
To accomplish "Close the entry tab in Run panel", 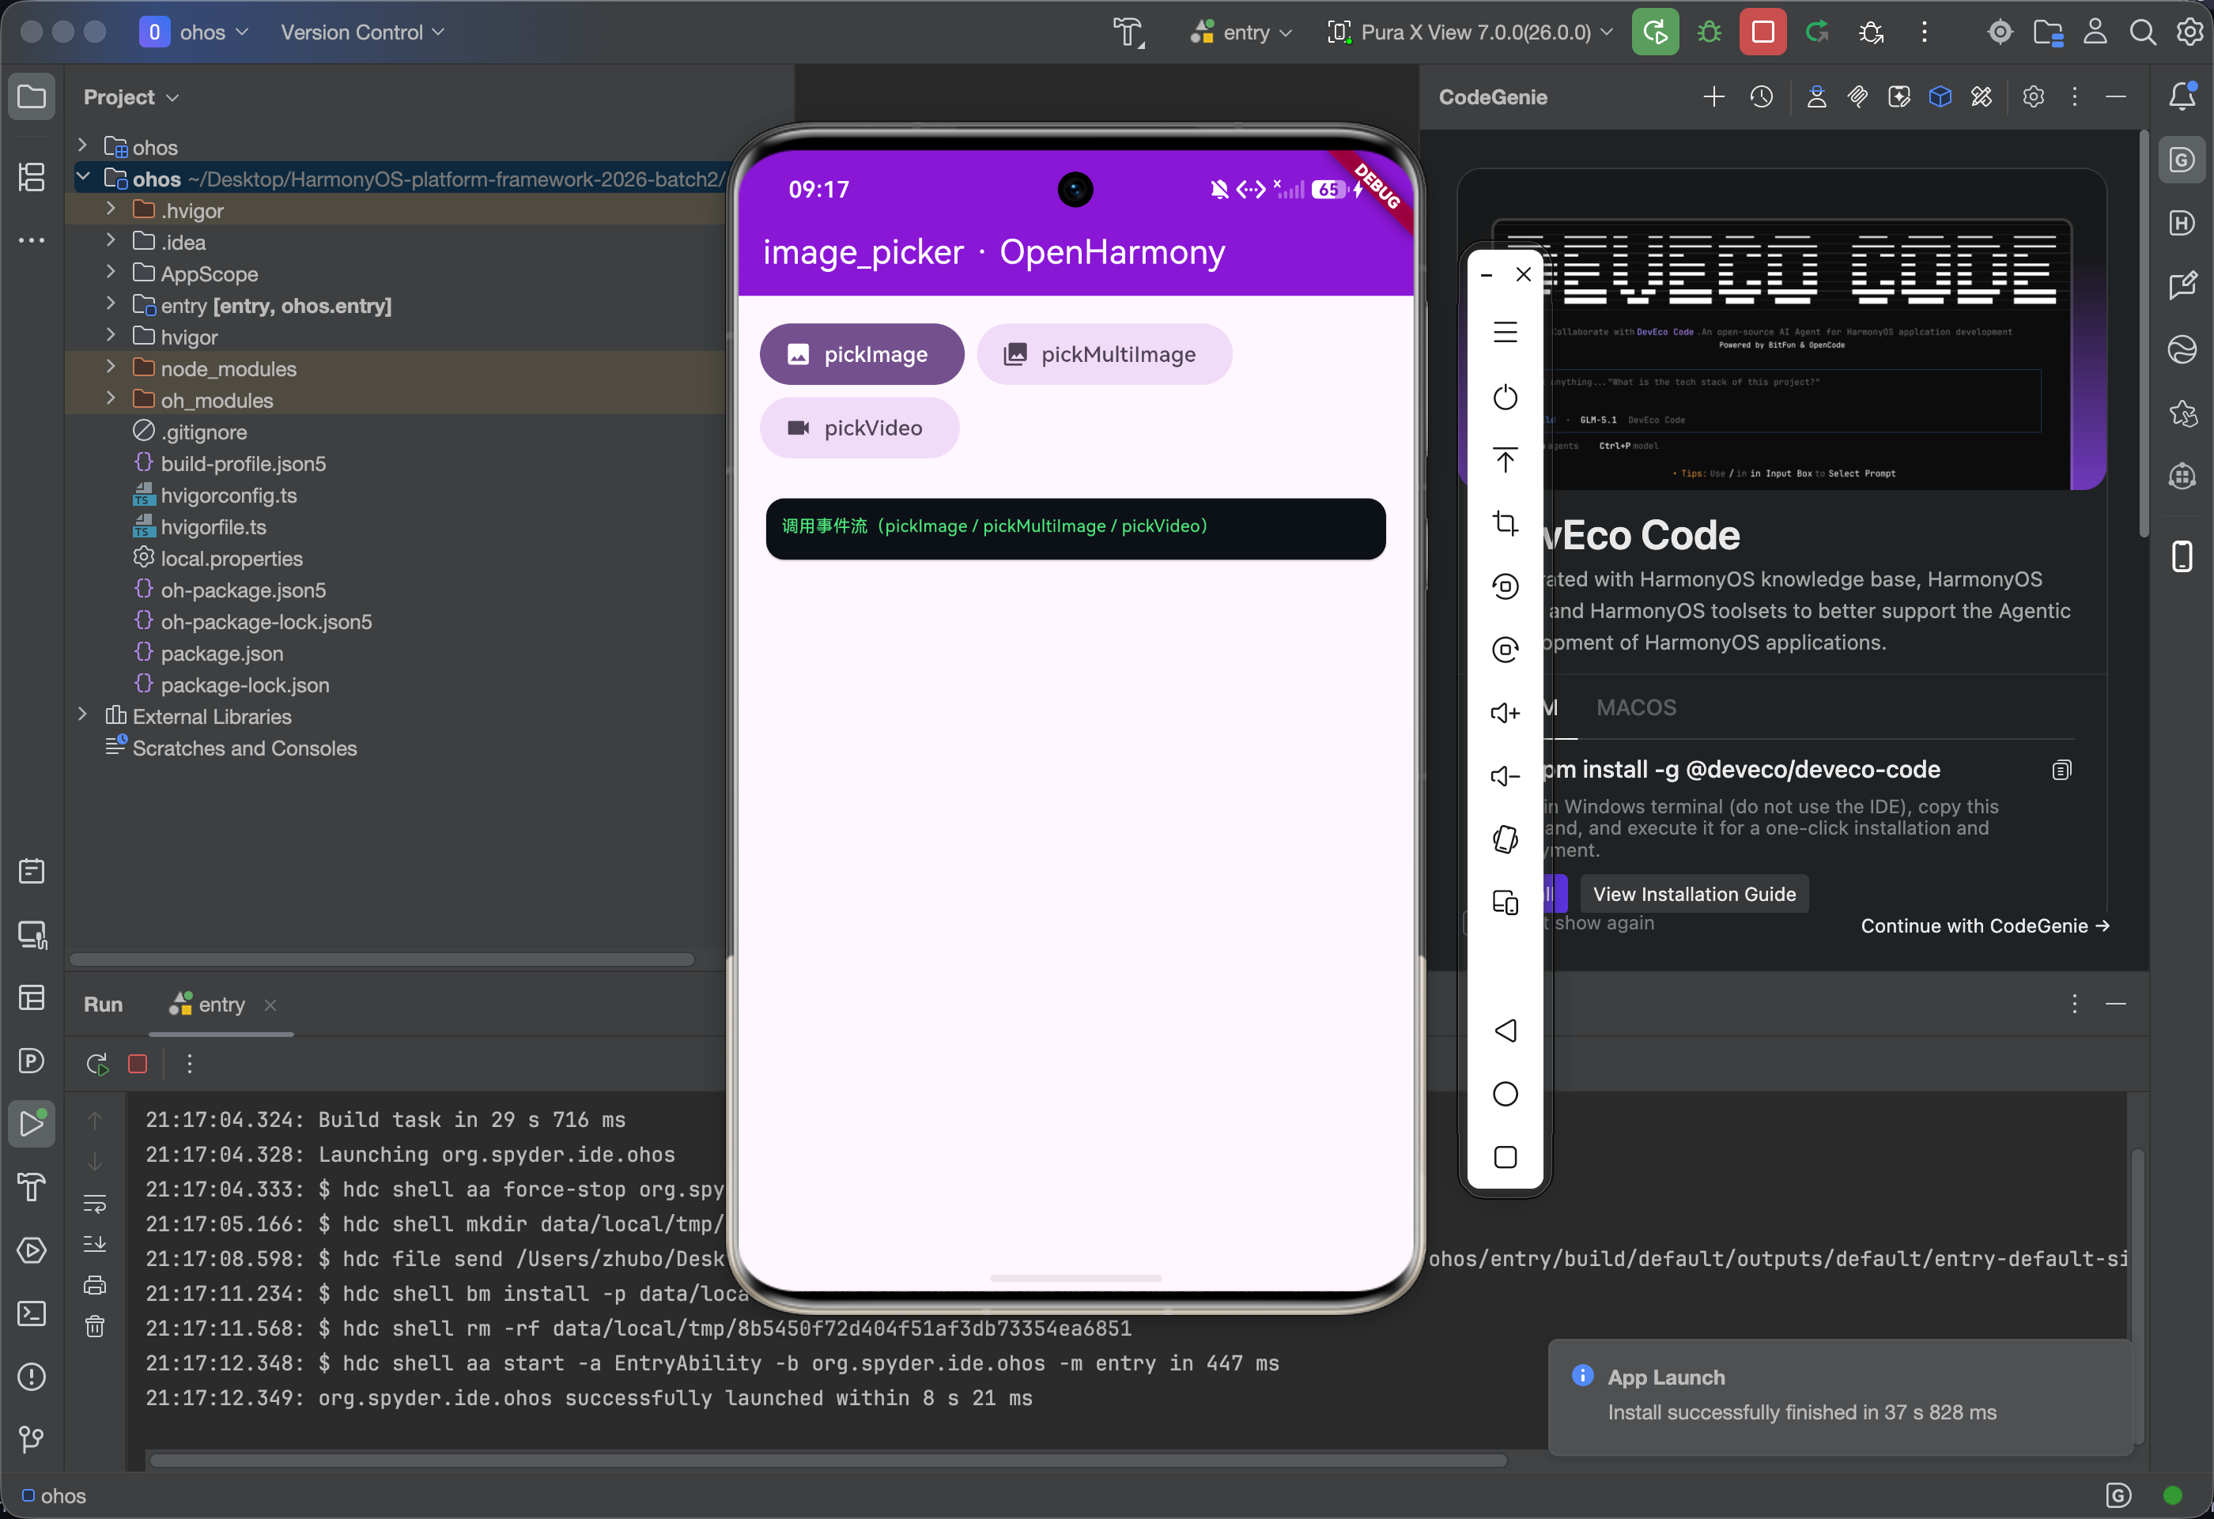I will coord(270,1004).
